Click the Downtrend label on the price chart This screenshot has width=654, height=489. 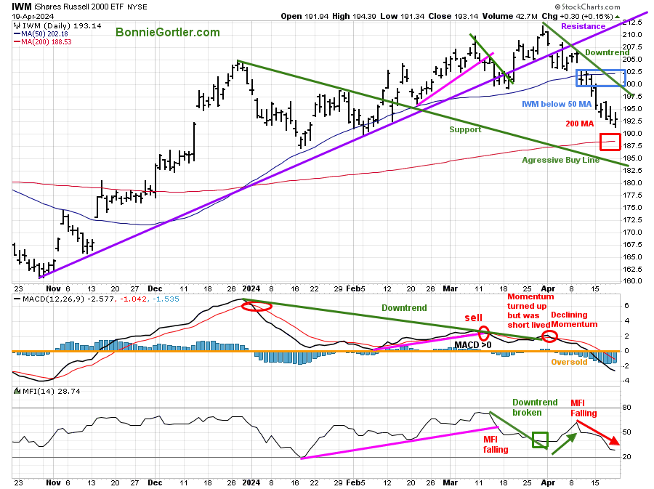(x=607, y=52)
